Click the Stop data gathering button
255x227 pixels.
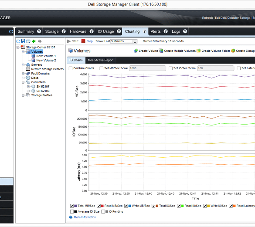click(87, 41)
